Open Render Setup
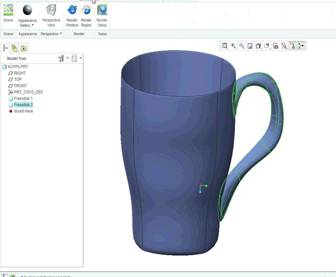 (x=102, y=16)
